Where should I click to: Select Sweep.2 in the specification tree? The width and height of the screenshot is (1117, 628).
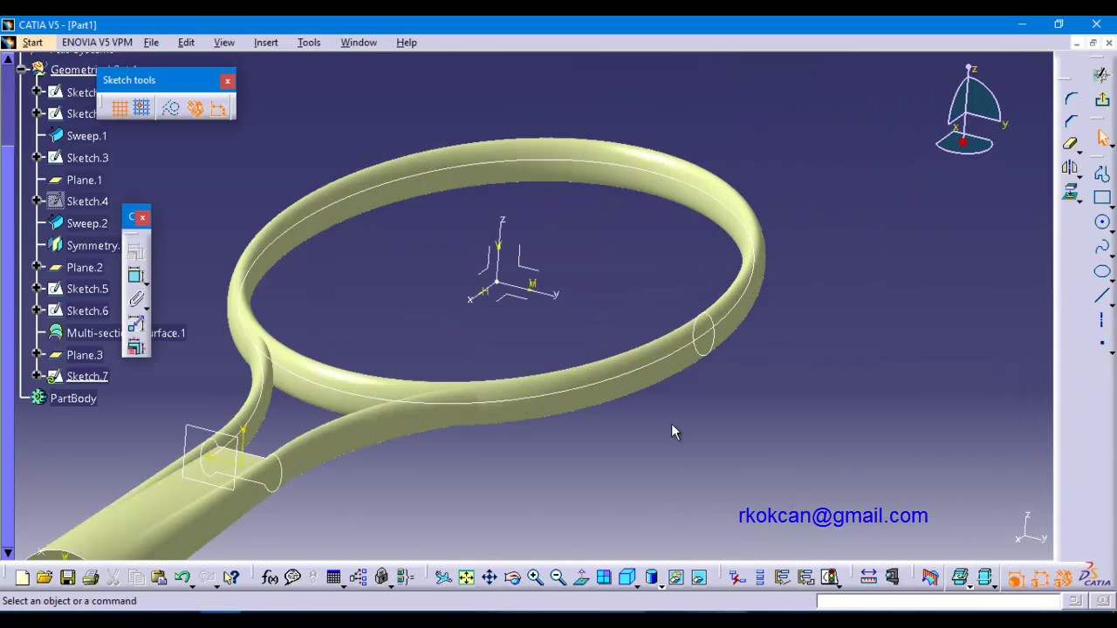[x=87, y=223]
